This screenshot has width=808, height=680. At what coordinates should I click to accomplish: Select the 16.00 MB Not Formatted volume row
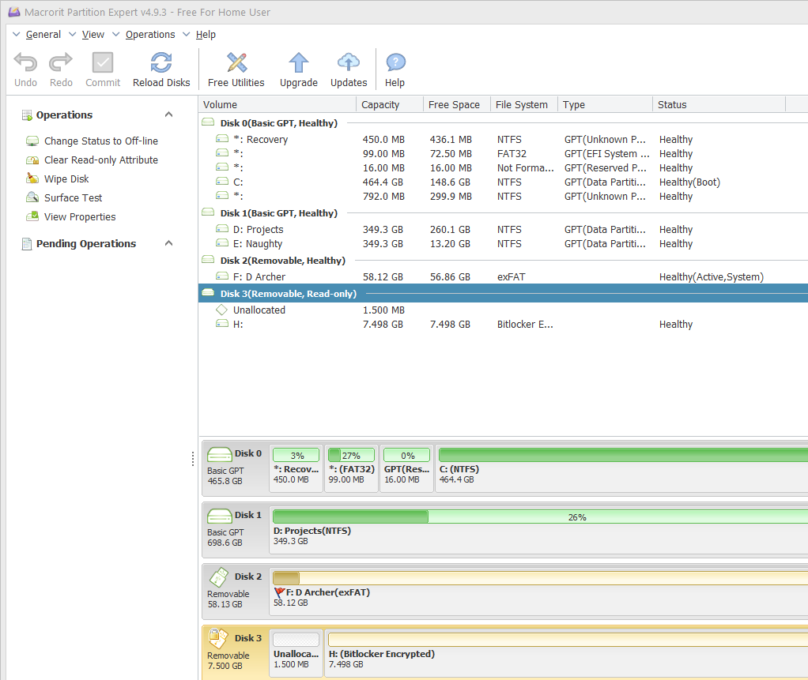tap(503, 167)
